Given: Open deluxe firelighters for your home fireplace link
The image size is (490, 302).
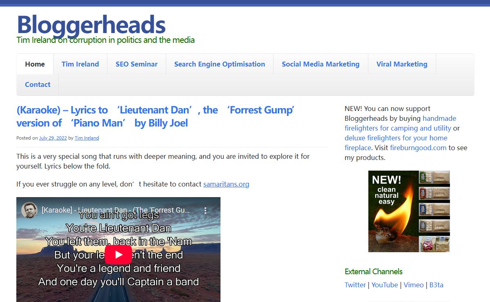Looking at the screenshot, I should click(396, 143).
